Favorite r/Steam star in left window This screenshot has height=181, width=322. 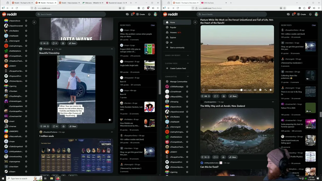(26, 171)
